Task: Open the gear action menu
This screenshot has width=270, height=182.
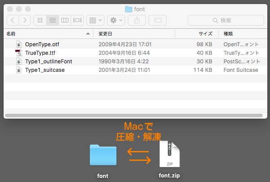Action: tap(116, 20)
